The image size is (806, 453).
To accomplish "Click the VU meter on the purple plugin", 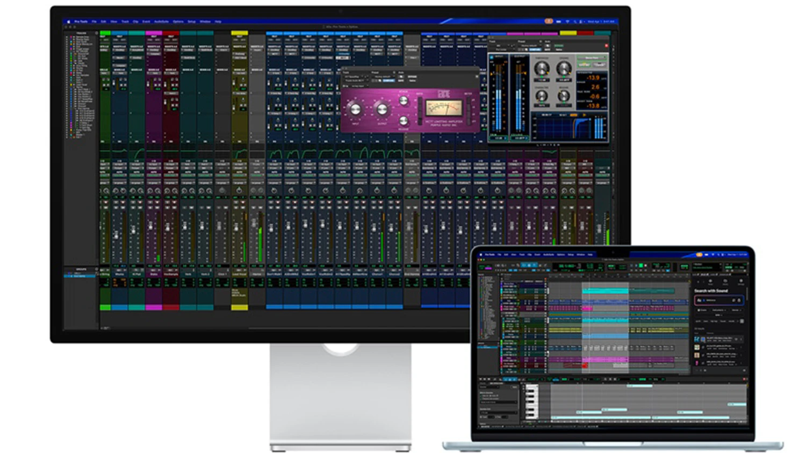I will pos(444,109).
